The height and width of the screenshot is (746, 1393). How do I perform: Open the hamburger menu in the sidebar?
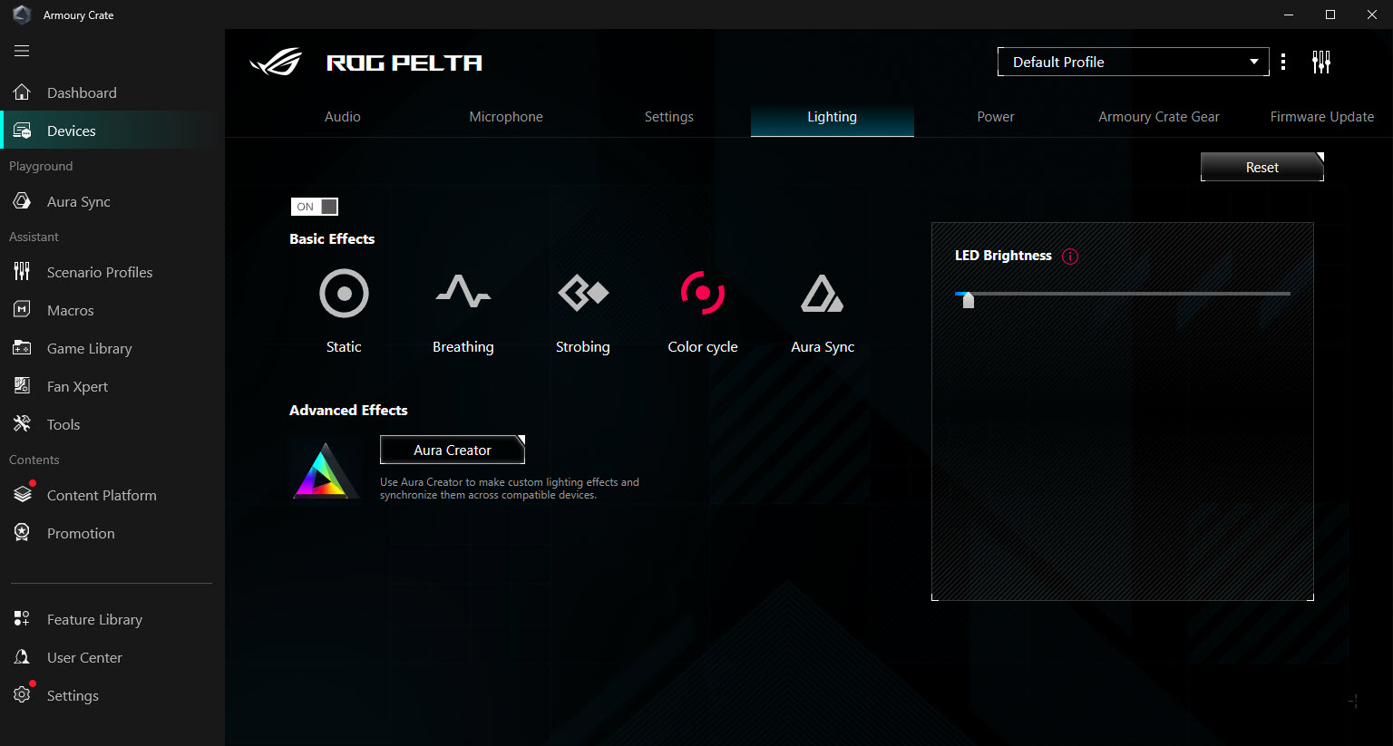[x=22, y=51]
